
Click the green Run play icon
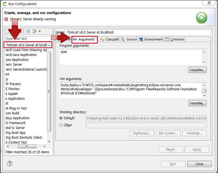tap(201, 18)
